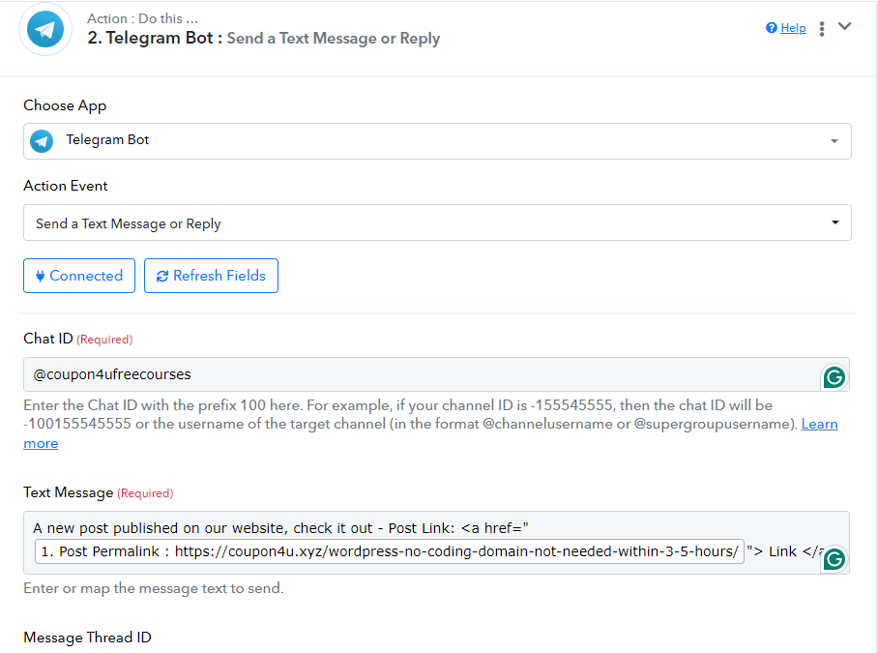Click the Message Thread ID label
The image size is (878, 653).
(x=87, y=638)
